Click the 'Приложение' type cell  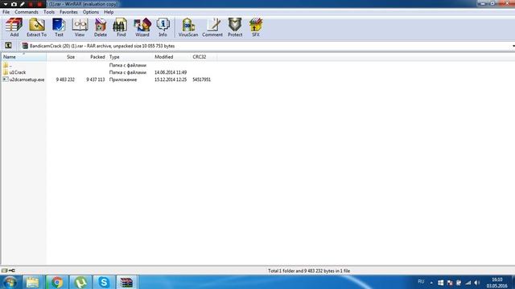123,79
